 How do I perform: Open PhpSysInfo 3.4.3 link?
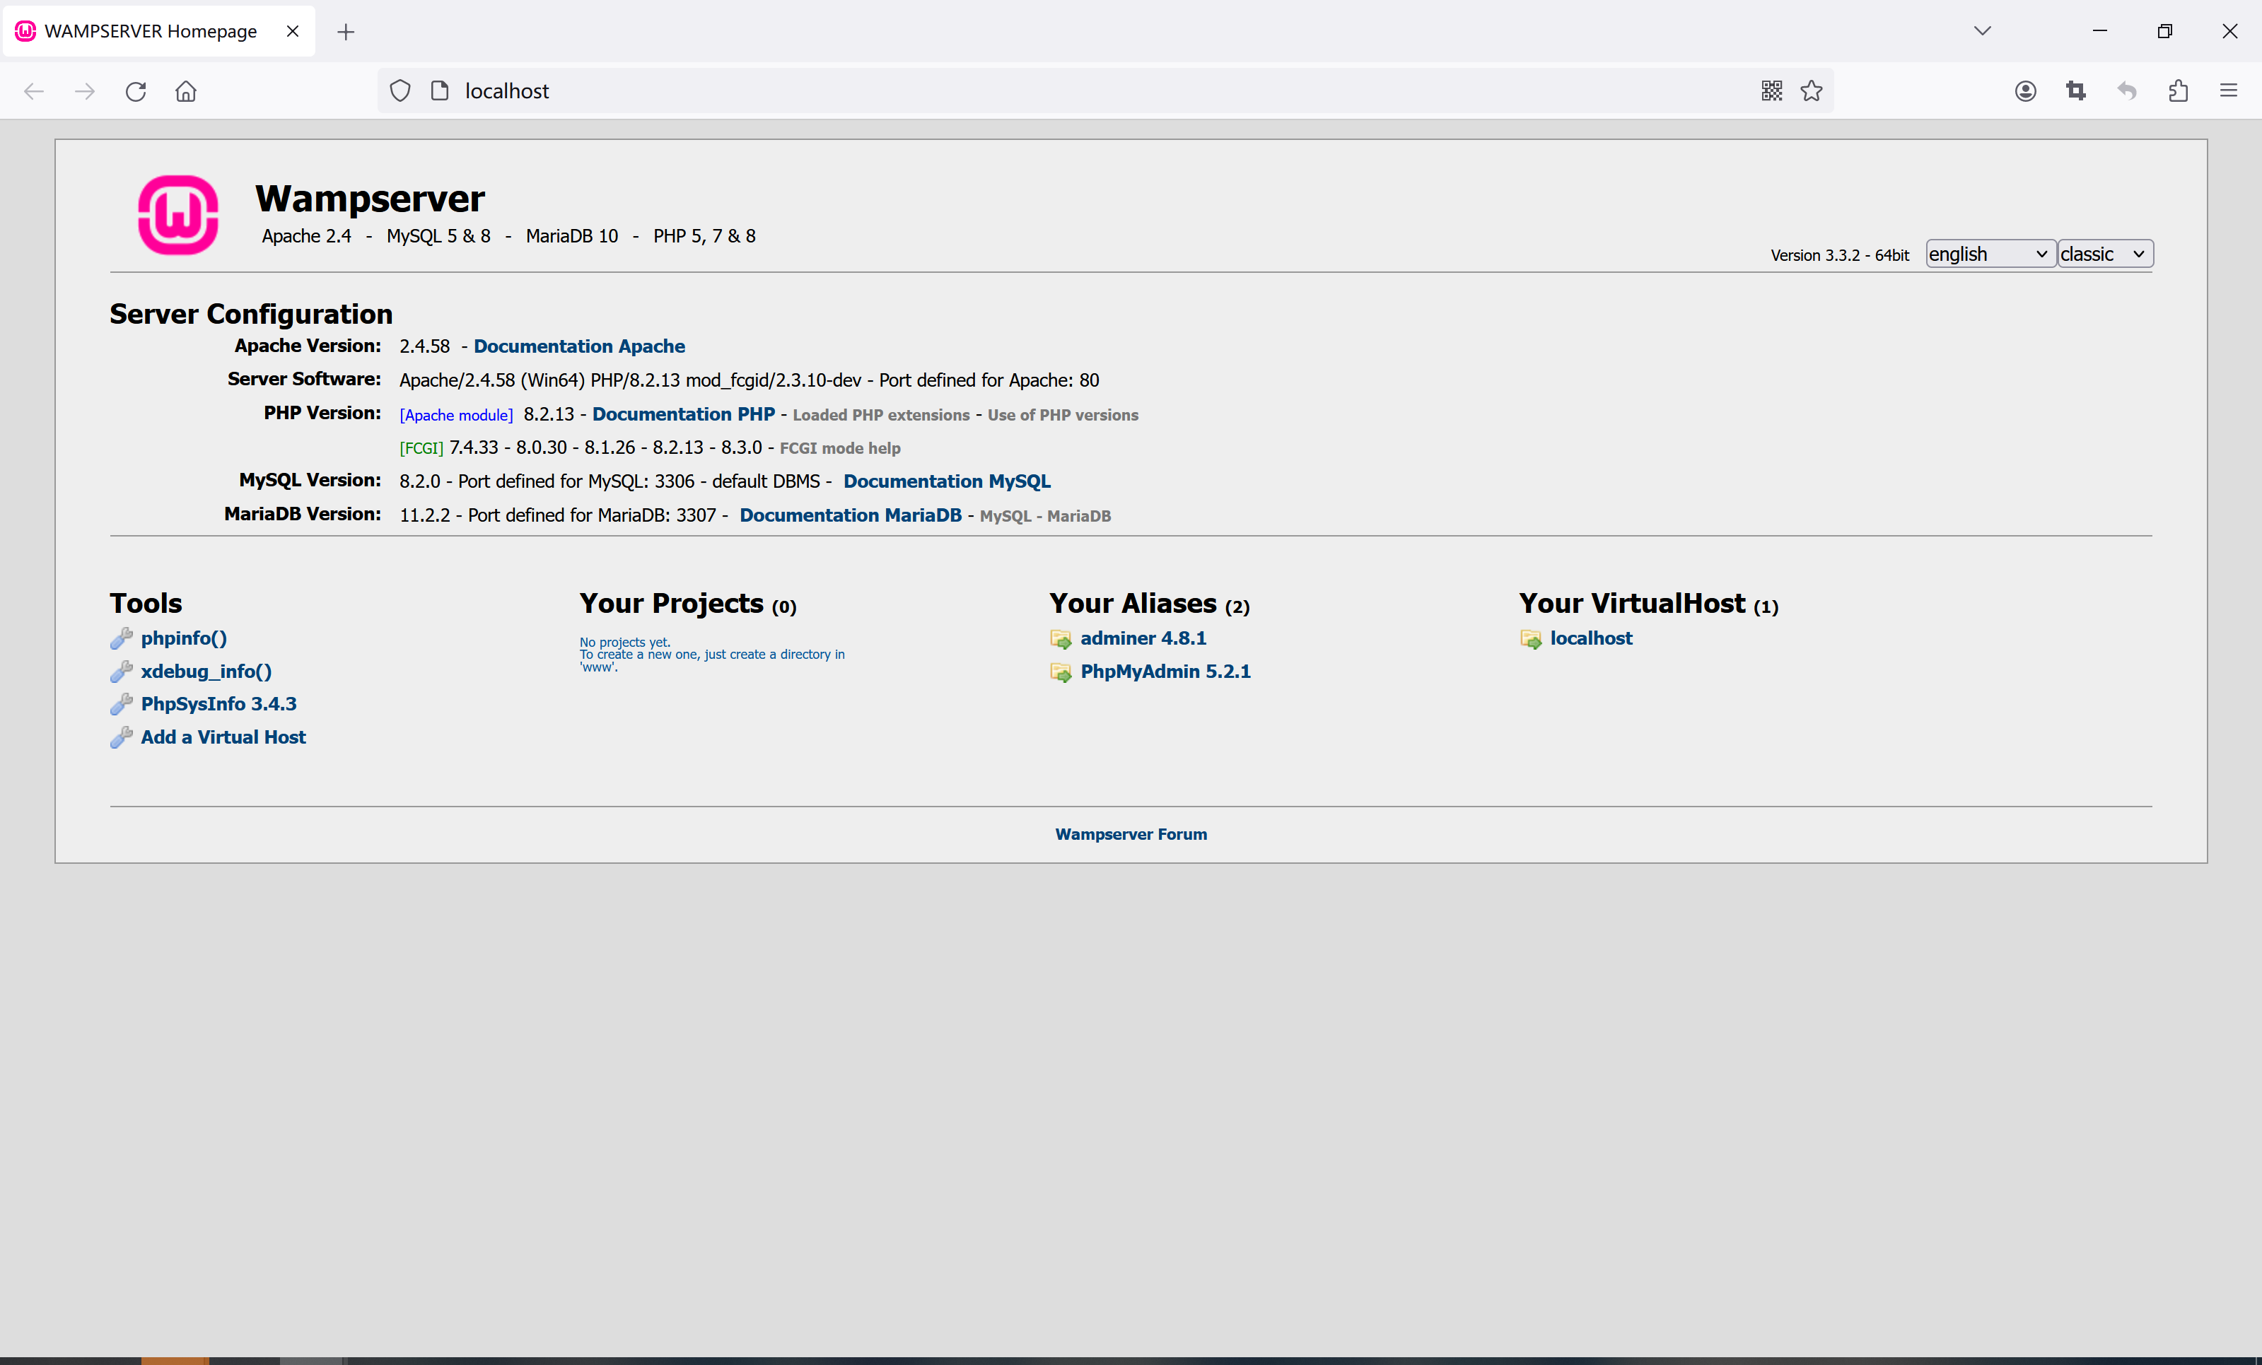(x=218, y=704)
